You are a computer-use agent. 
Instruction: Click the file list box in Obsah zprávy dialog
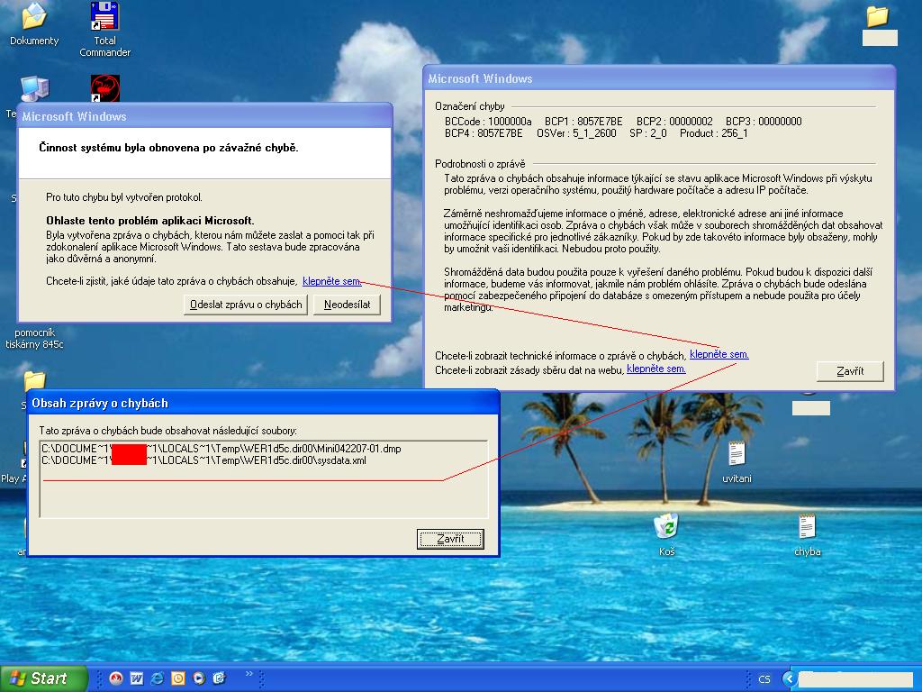(x=264, y=478)
